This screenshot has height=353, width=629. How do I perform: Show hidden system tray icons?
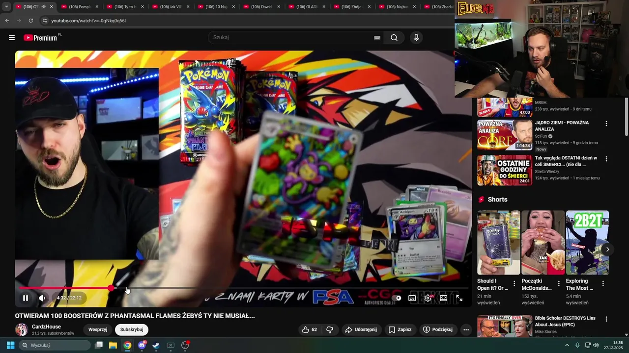pyautogui.click(x=567, y=345)
